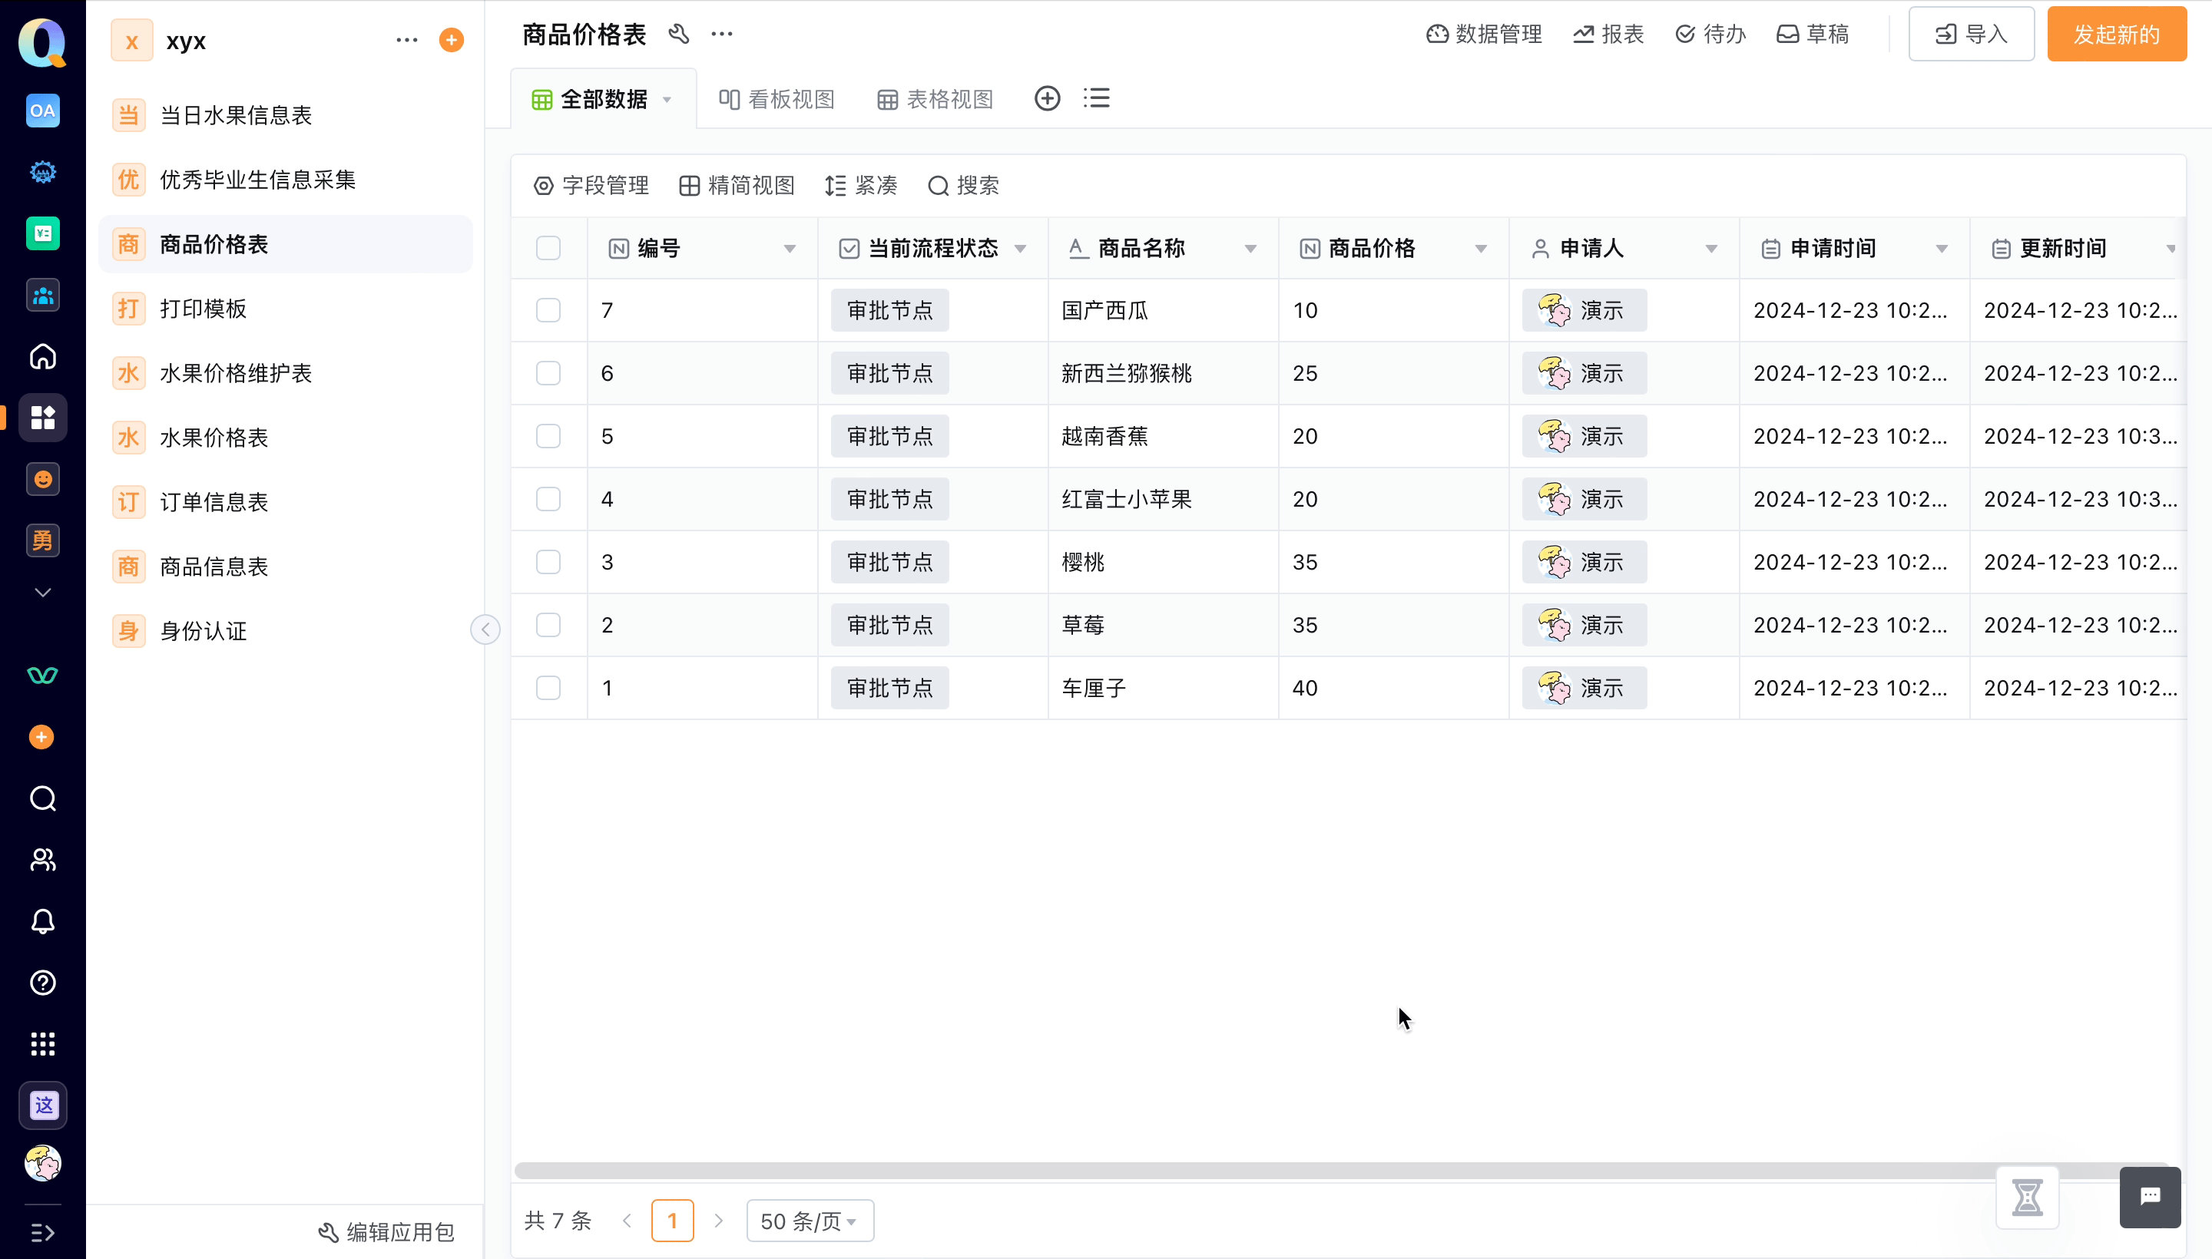Open the 全部数据 tab dropdown arrow
The width and height of the screenshot is (2212, 1259).
(667, 100)
